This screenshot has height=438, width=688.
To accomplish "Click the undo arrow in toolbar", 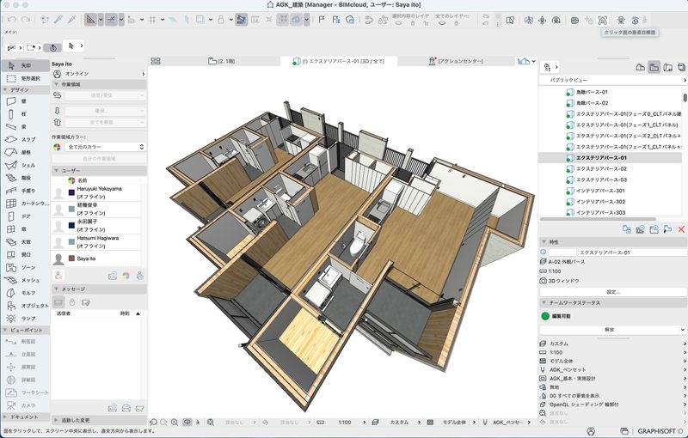I will click(x=12, y=20).
